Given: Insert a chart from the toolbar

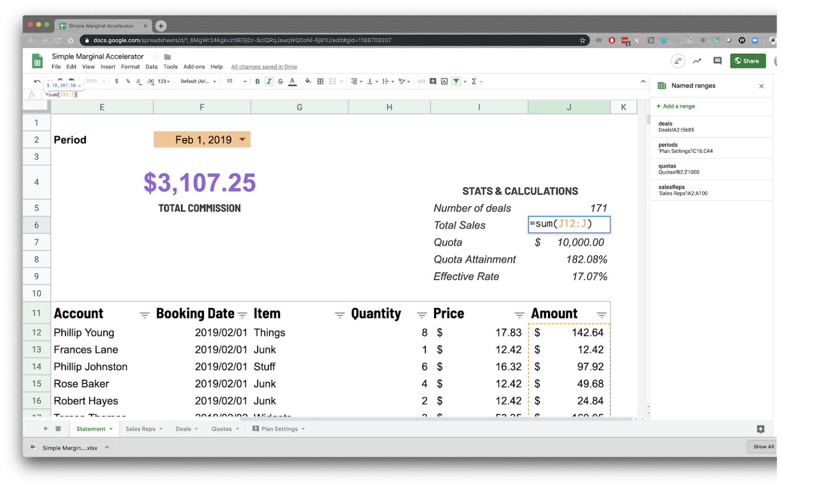Looking at the screenshot, I should [444, 81].
